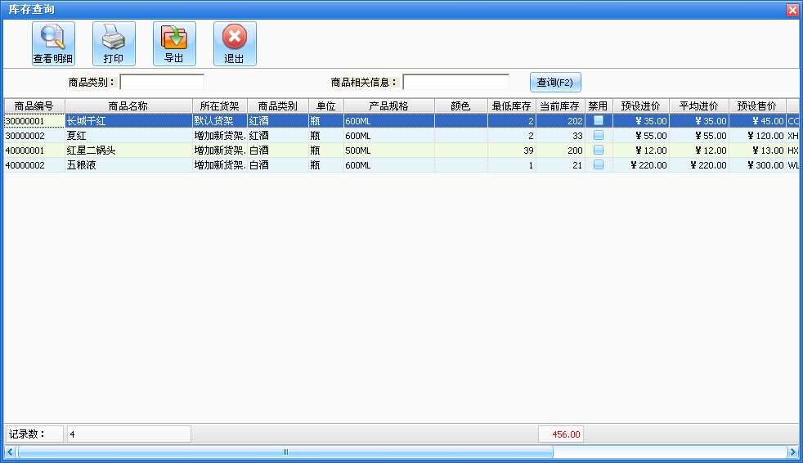The image size is (803, 463).
Task: Toggle 禁用 checkbox for 五粮液
Action: pyautogui.click(x=598, y=165)
